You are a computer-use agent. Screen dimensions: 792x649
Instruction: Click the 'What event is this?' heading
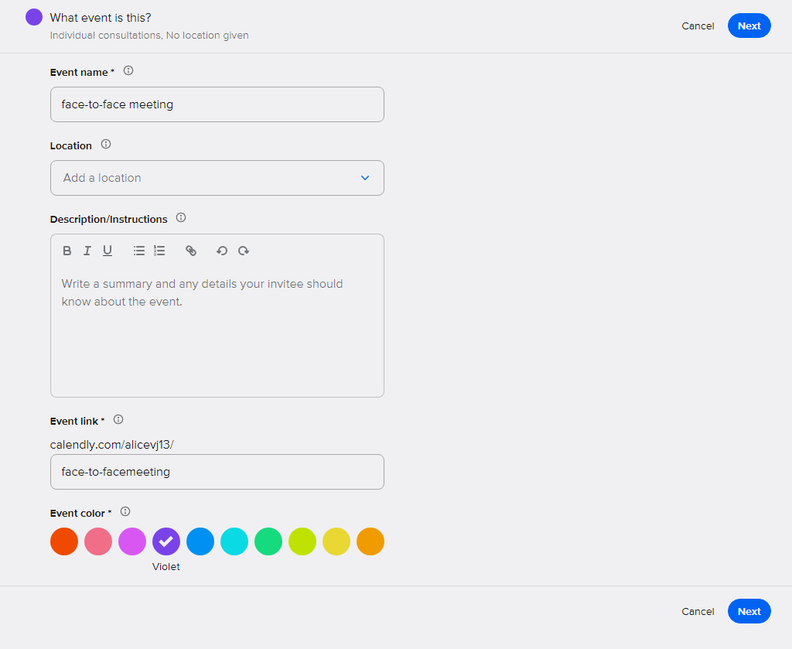pyautogui.click(x=101, y=18)
